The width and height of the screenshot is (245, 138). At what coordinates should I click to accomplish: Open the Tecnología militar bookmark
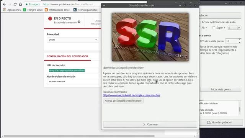pyautogui.click(x=88, y=10)
